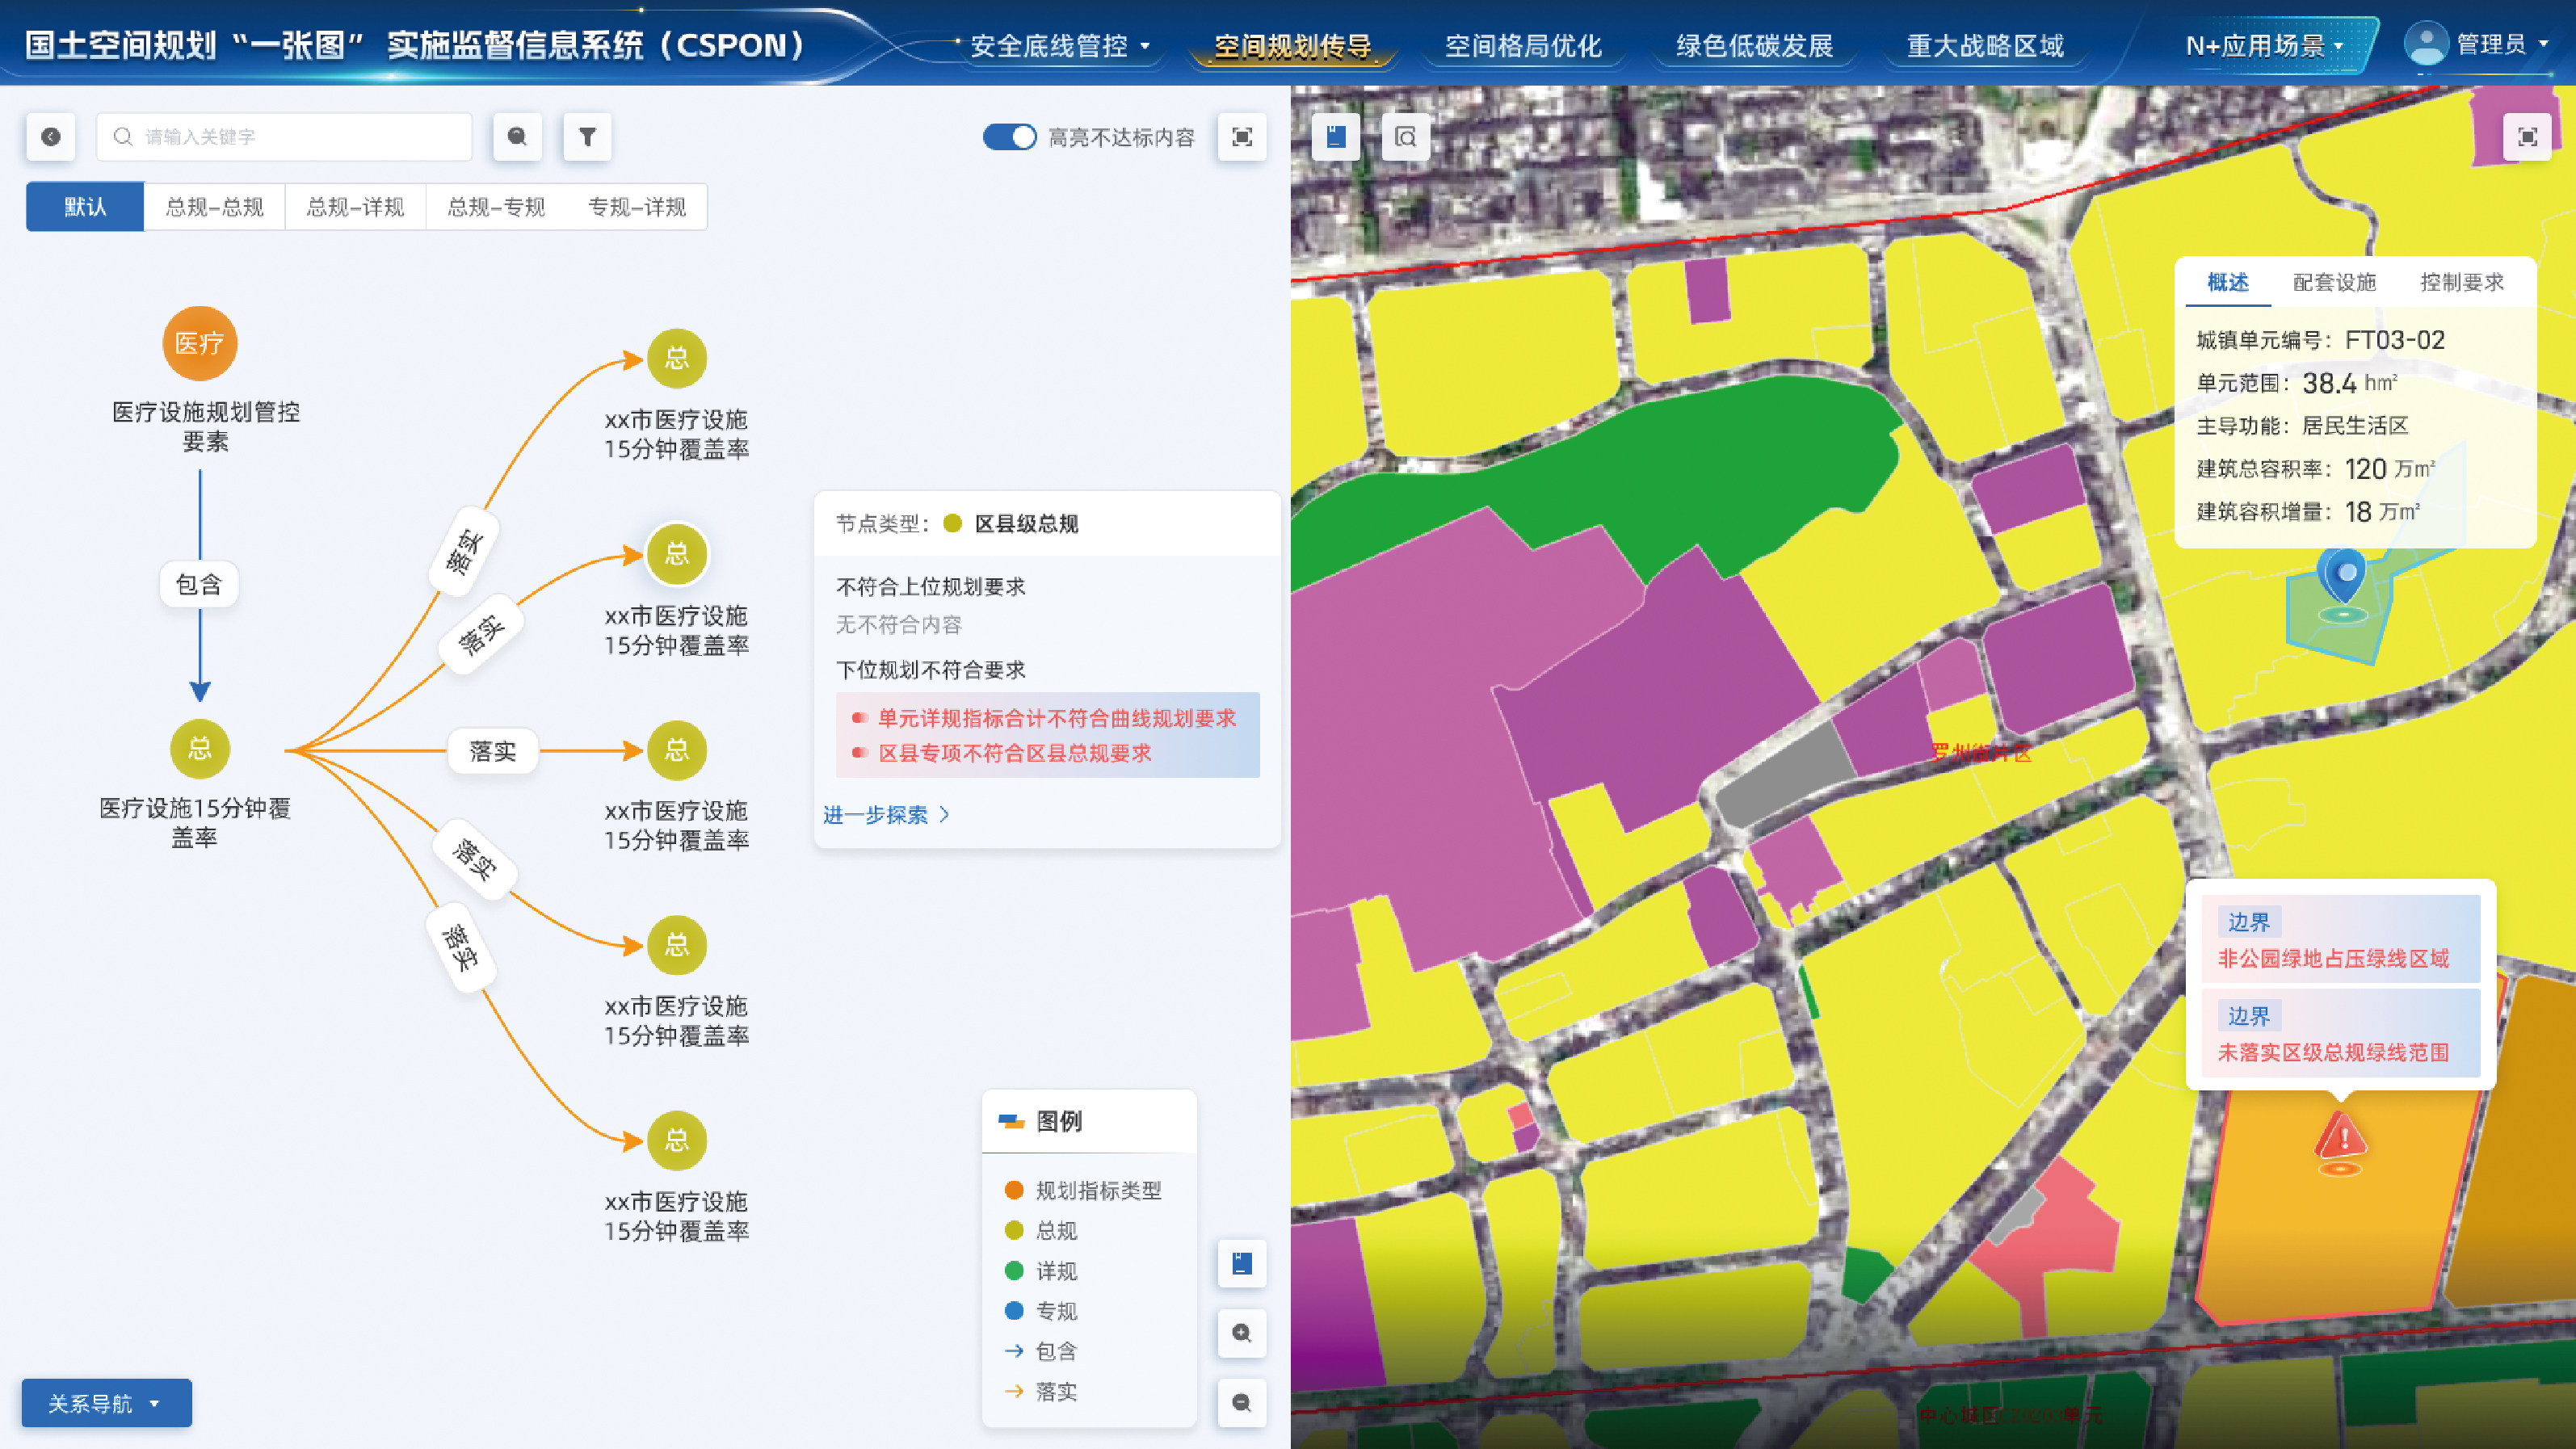Click orange 规划指标类型 legend swatch
Screen dimensions: 2576x1449
coord(1014,1190)
